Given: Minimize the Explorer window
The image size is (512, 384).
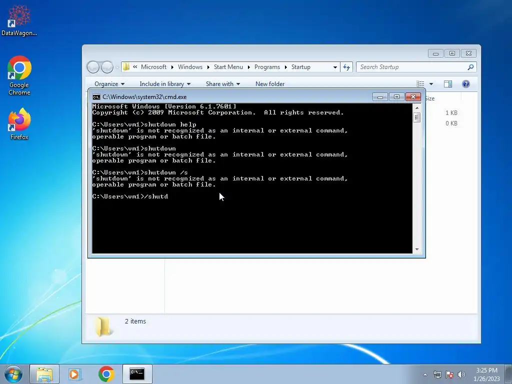Looking at the screenshot, I should 435,53.
